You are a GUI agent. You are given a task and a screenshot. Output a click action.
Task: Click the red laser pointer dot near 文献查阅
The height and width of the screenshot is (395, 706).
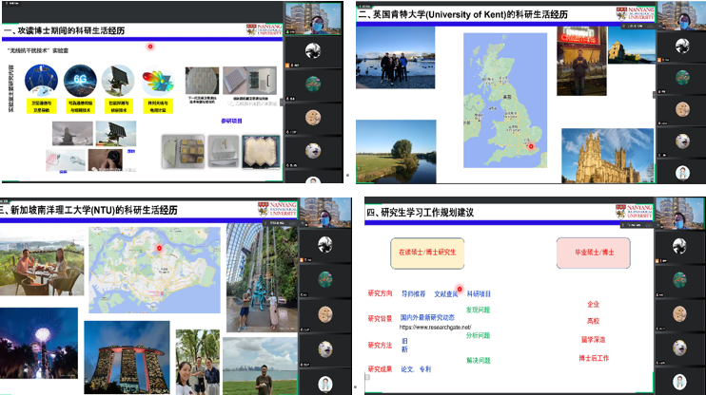pos(460,289)
